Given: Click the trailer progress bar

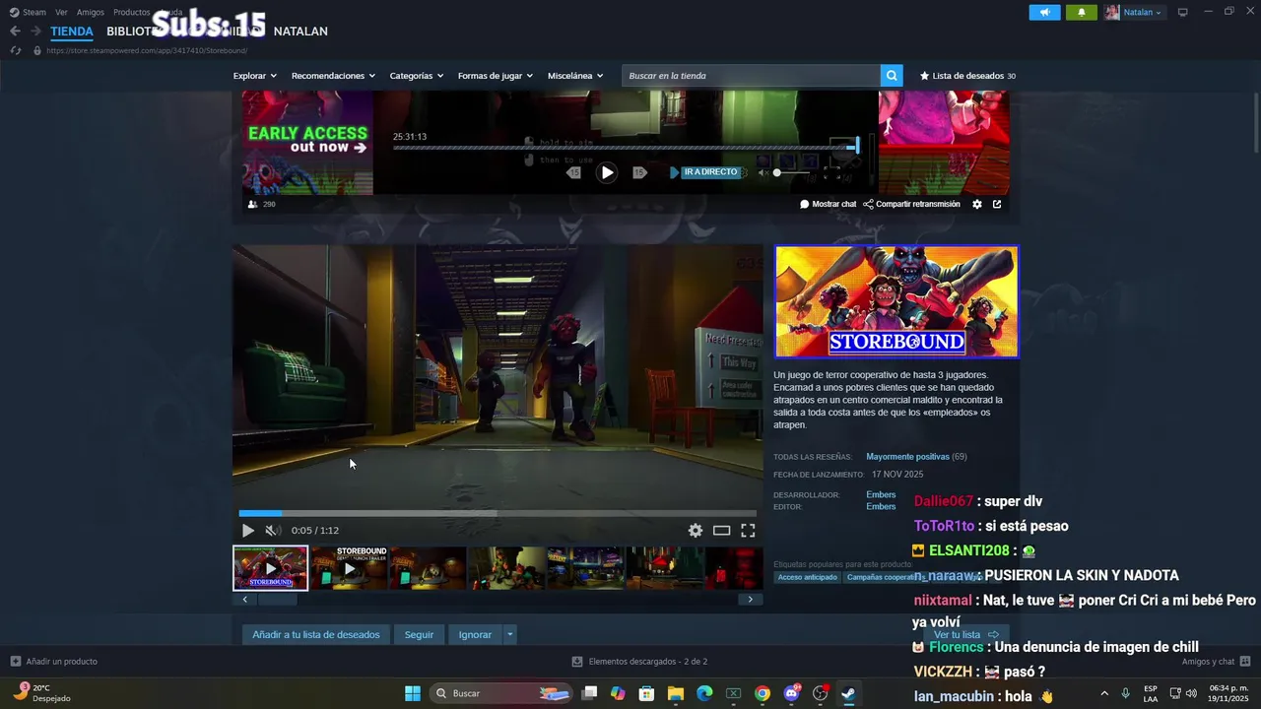Looking at the screenshot, I should (498, 513).
